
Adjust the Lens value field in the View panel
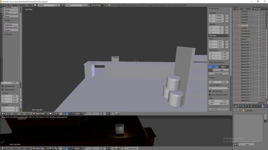click(219, 82)
